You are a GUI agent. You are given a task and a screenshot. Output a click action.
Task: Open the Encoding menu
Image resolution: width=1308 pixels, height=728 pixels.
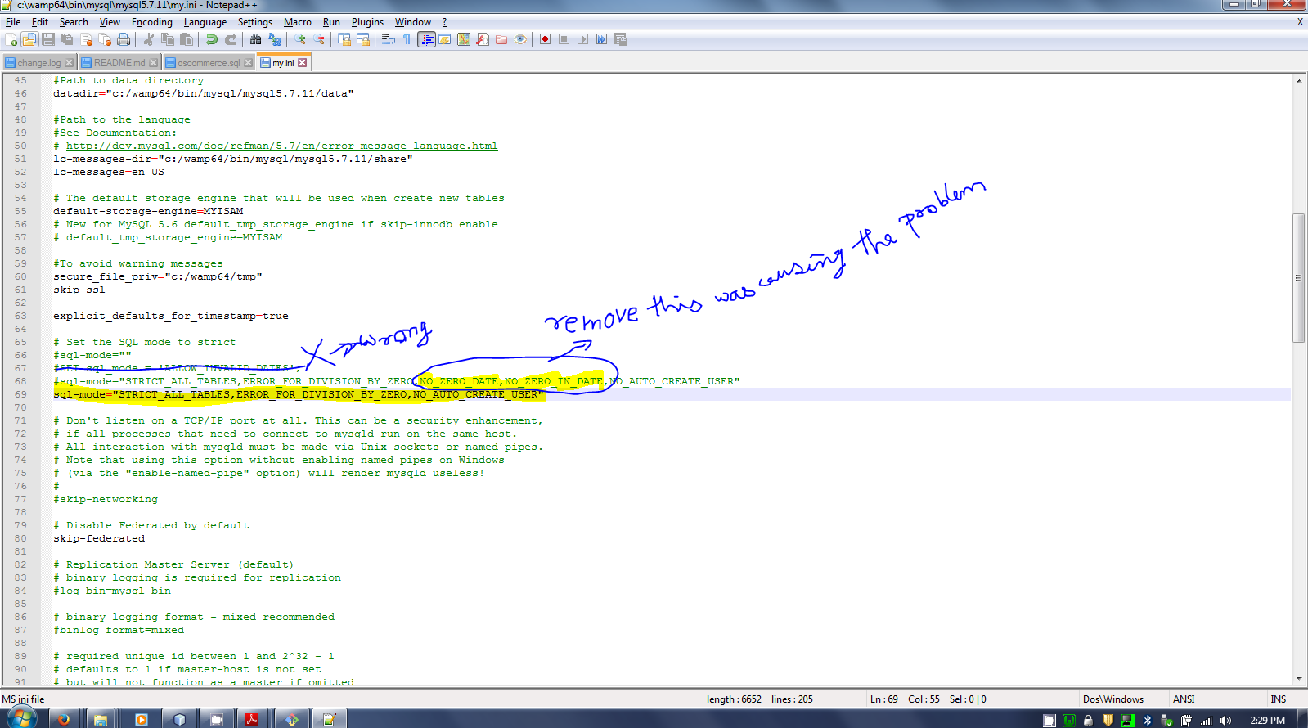point(152,22)
